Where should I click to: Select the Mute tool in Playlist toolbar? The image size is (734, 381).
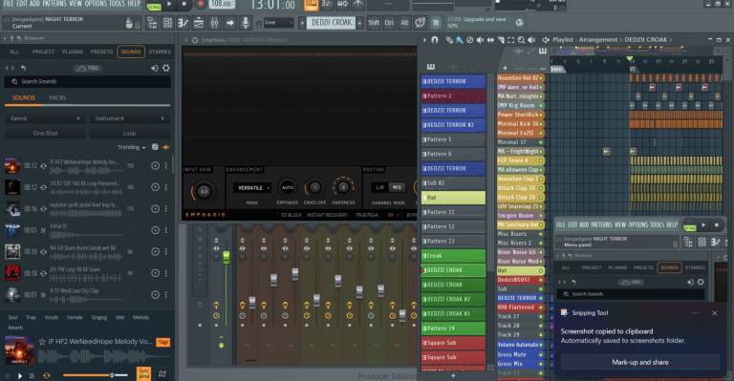coord(481,40)
